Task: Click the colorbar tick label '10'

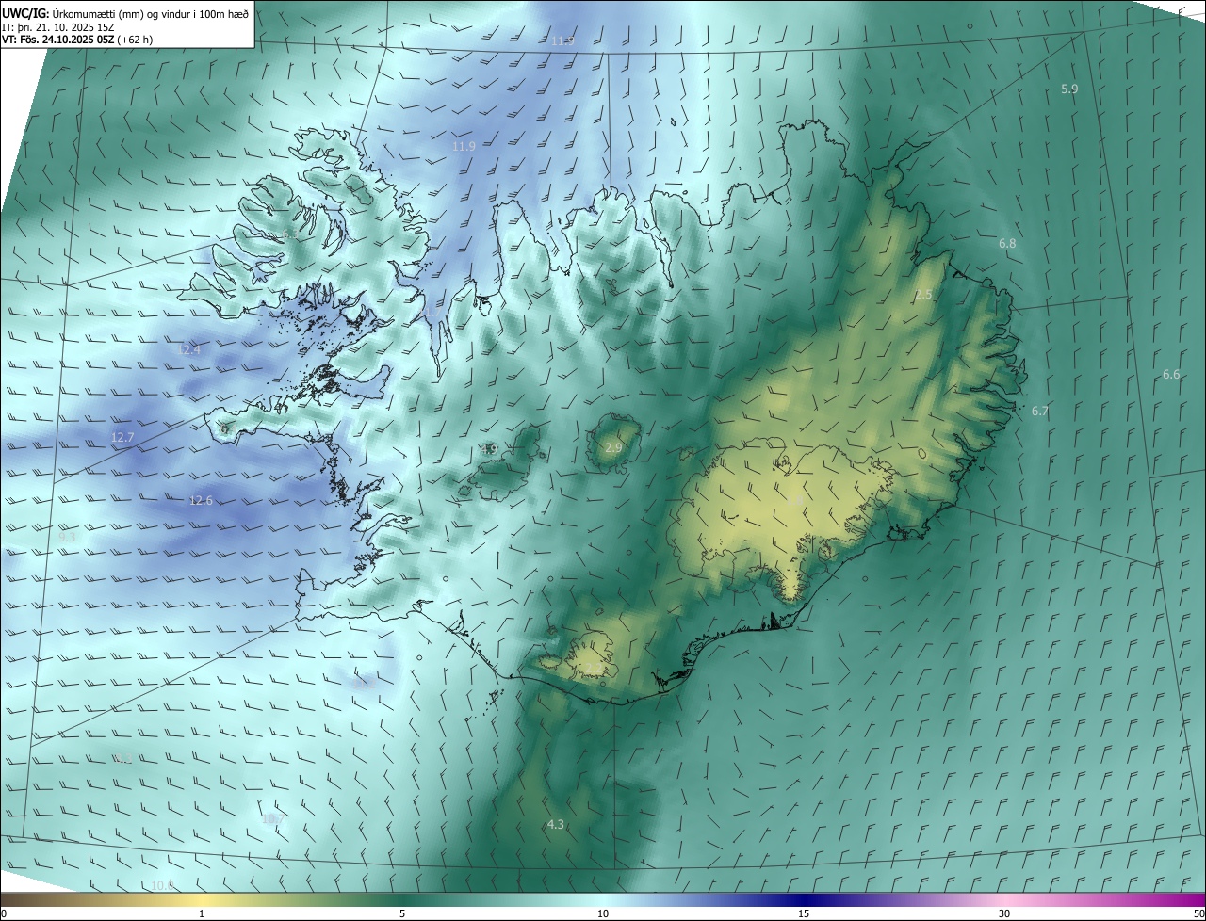Action: [x=603, y=913]
